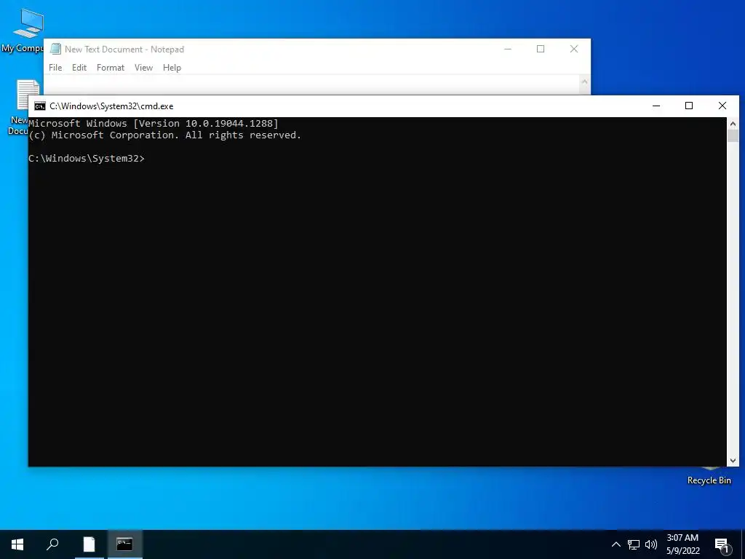745x559 pixels.
Task: Click the New Text Document - Notepad title
Action: click(124, 49)
